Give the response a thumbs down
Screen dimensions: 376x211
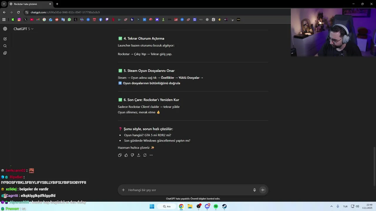[x=132, y=155]
